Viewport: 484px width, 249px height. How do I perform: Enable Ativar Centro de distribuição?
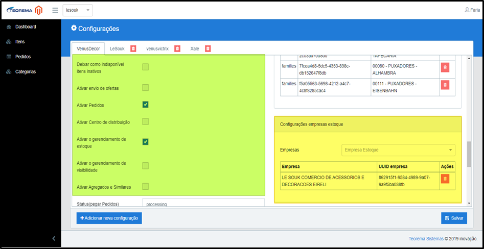pyautogui.click(x=145, y=122)
